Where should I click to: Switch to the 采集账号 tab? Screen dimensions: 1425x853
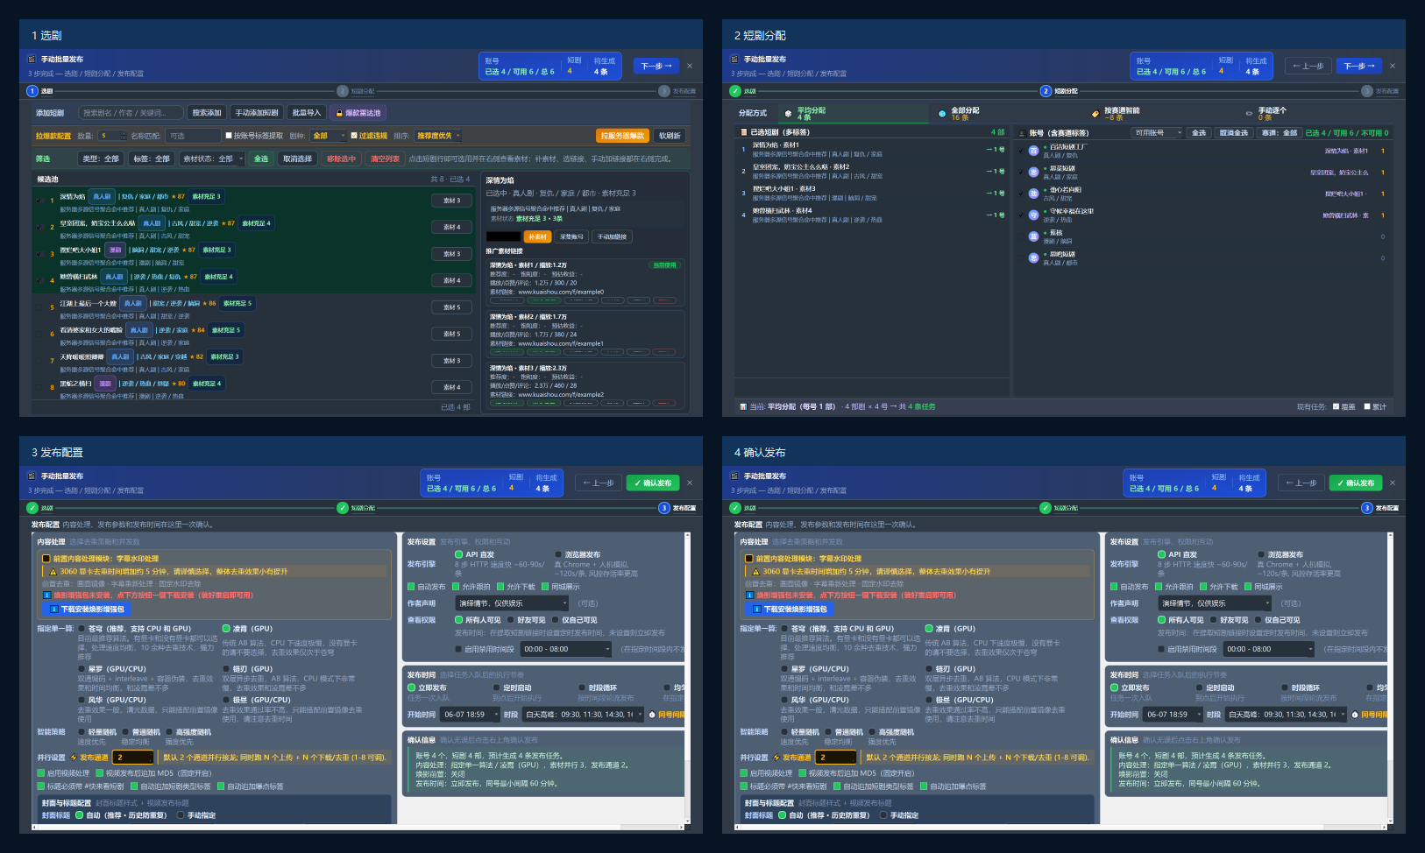[571, 236]
